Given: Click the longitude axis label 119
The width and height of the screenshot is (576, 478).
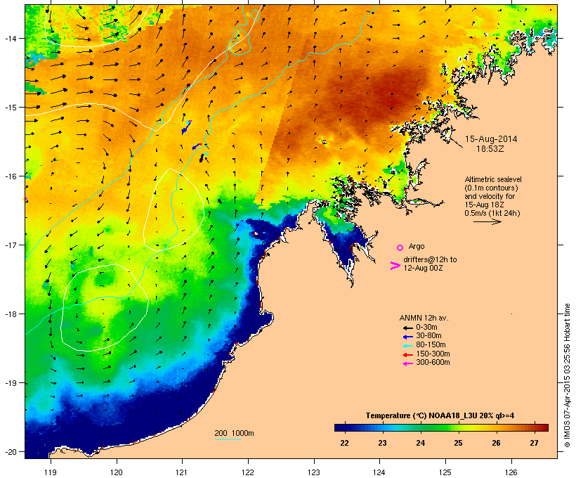Looking at the screenshot, I should 51,472.
